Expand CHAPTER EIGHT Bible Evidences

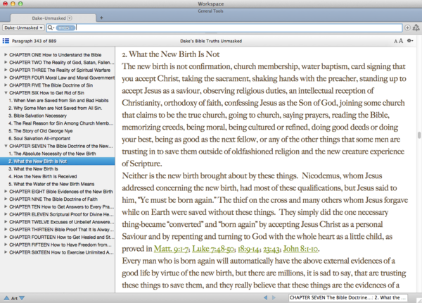[6, 191]
